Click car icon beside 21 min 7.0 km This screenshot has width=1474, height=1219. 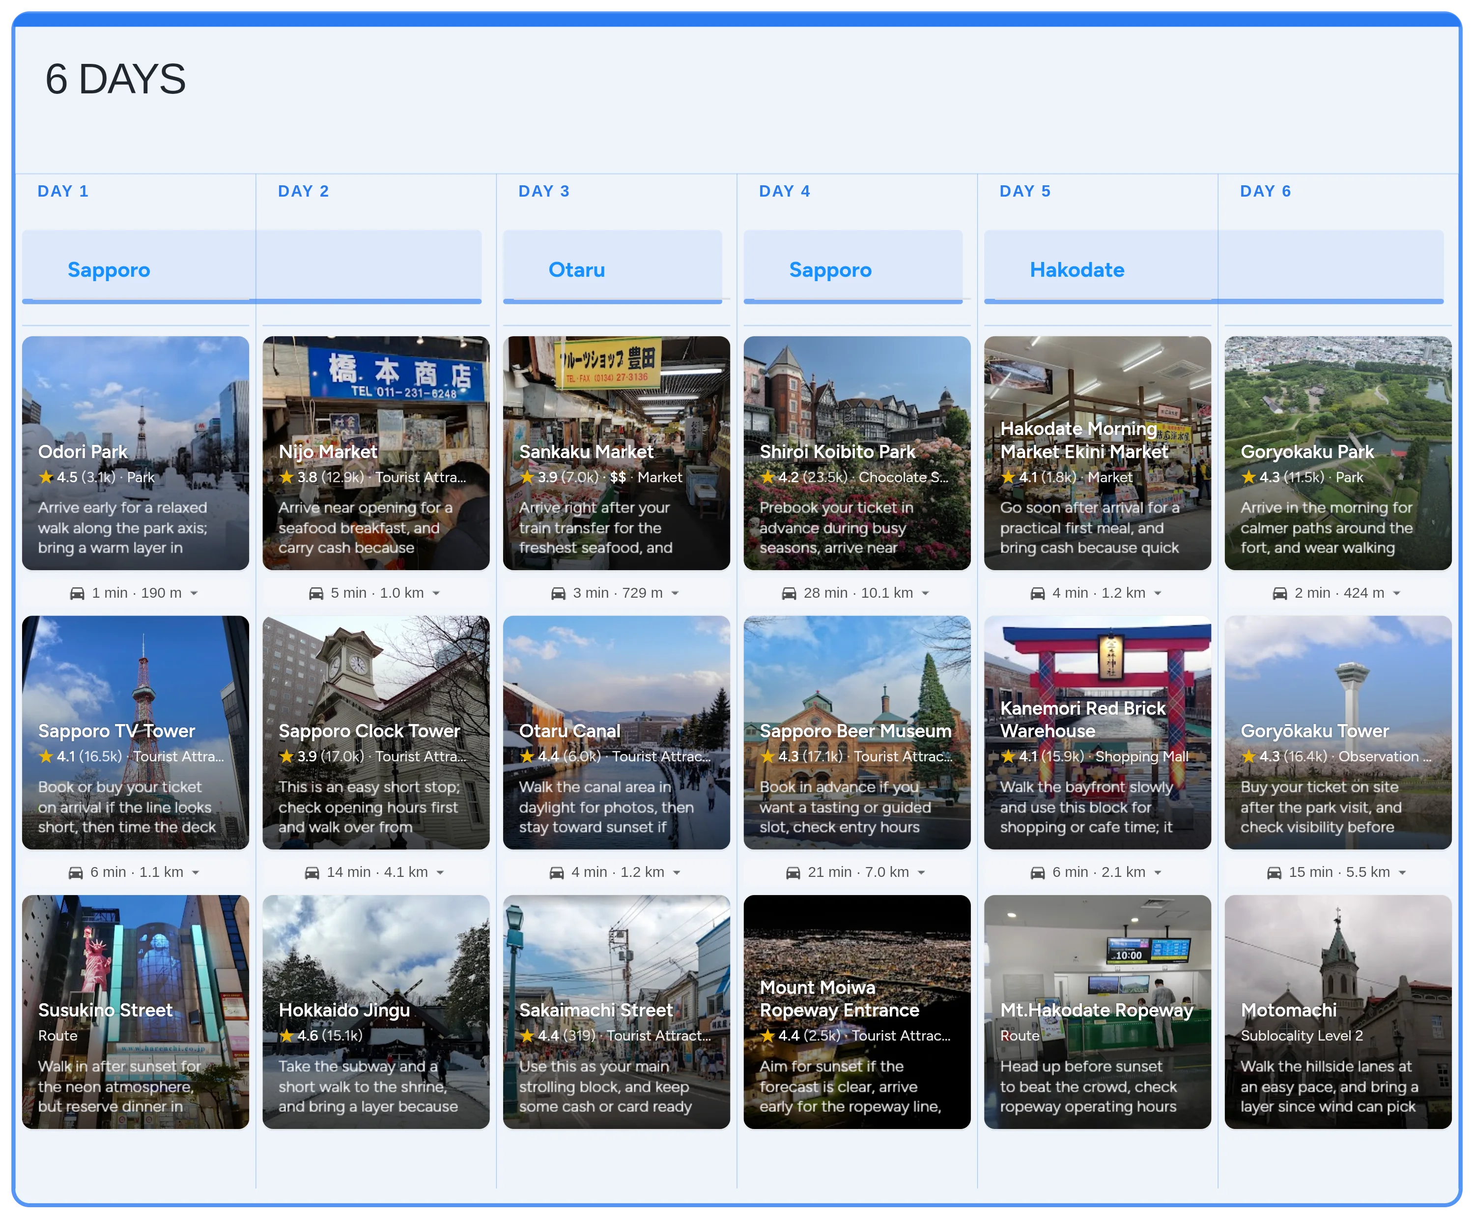coord(793,873)
